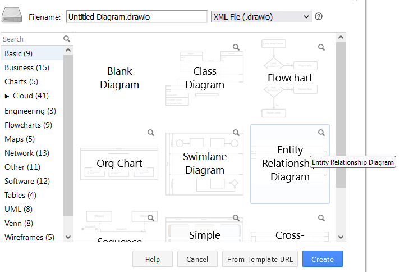
Task: Preview the Sequence template via its magnifier
Action: pos(151,218)
